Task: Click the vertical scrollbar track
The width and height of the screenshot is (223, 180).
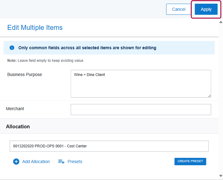Action: click(x=221, y=98)
